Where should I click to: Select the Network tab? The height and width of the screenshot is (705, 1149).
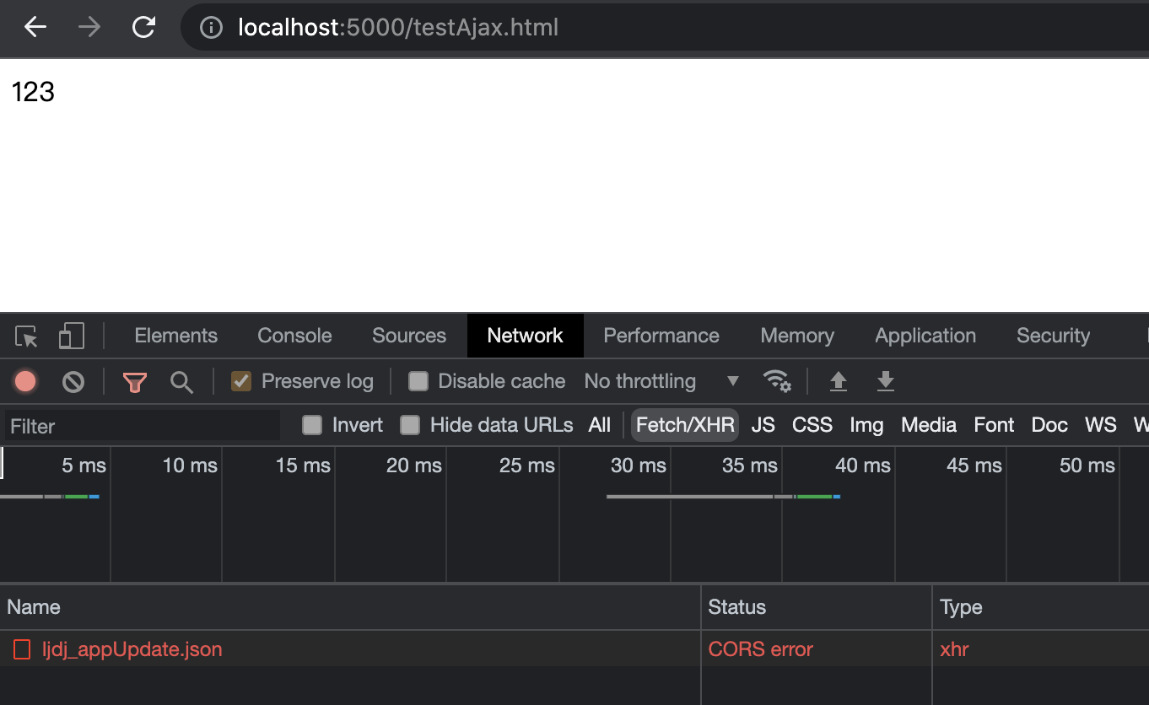coord(525,336)
